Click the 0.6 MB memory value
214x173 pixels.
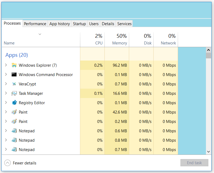[121, 131]
